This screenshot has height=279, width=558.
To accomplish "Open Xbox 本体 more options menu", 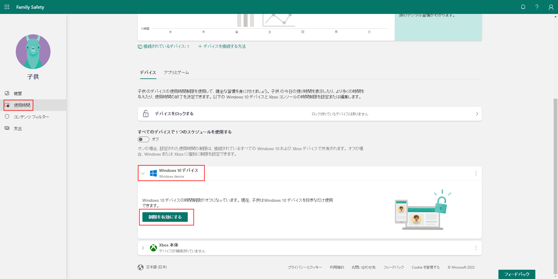I will click(476, 248).
